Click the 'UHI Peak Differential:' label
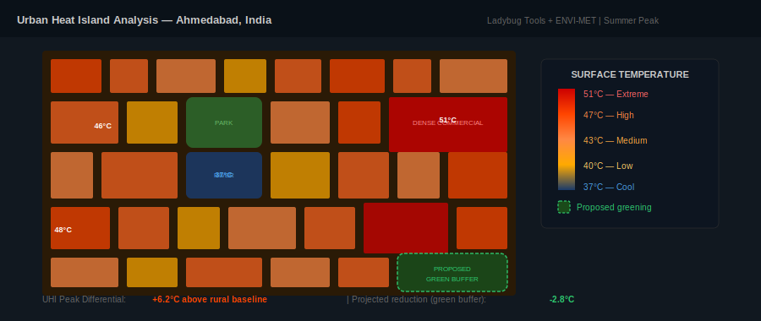The height and width of the screenshot is (321, 761). pyautogui.click(x=85, y=300)
